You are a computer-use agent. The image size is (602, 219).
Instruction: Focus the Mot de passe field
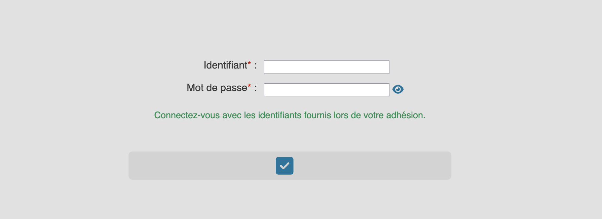click(x=327, y=90)
